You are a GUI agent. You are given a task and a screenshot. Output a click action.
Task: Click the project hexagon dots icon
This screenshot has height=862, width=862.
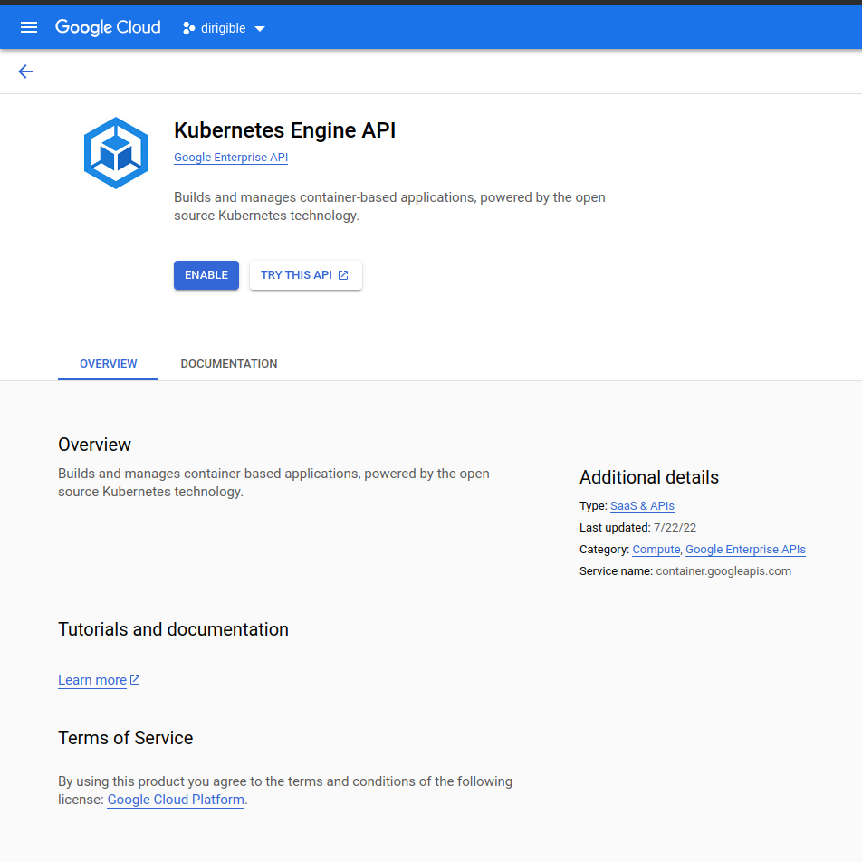[x=188, y=28]
